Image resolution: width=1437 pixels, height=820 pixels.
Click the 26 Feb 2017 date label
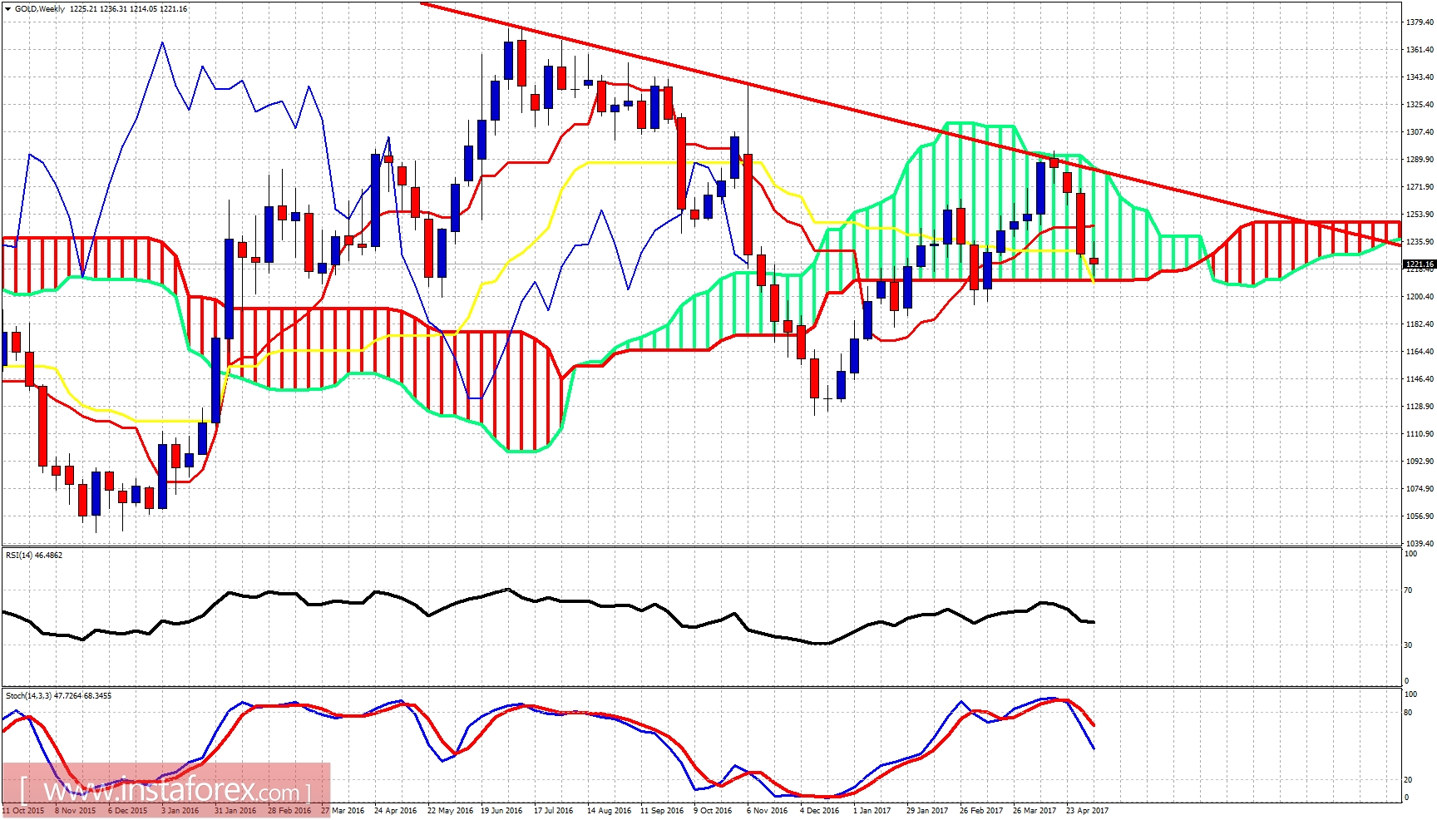pyautogui.click(x=981, y=811)
